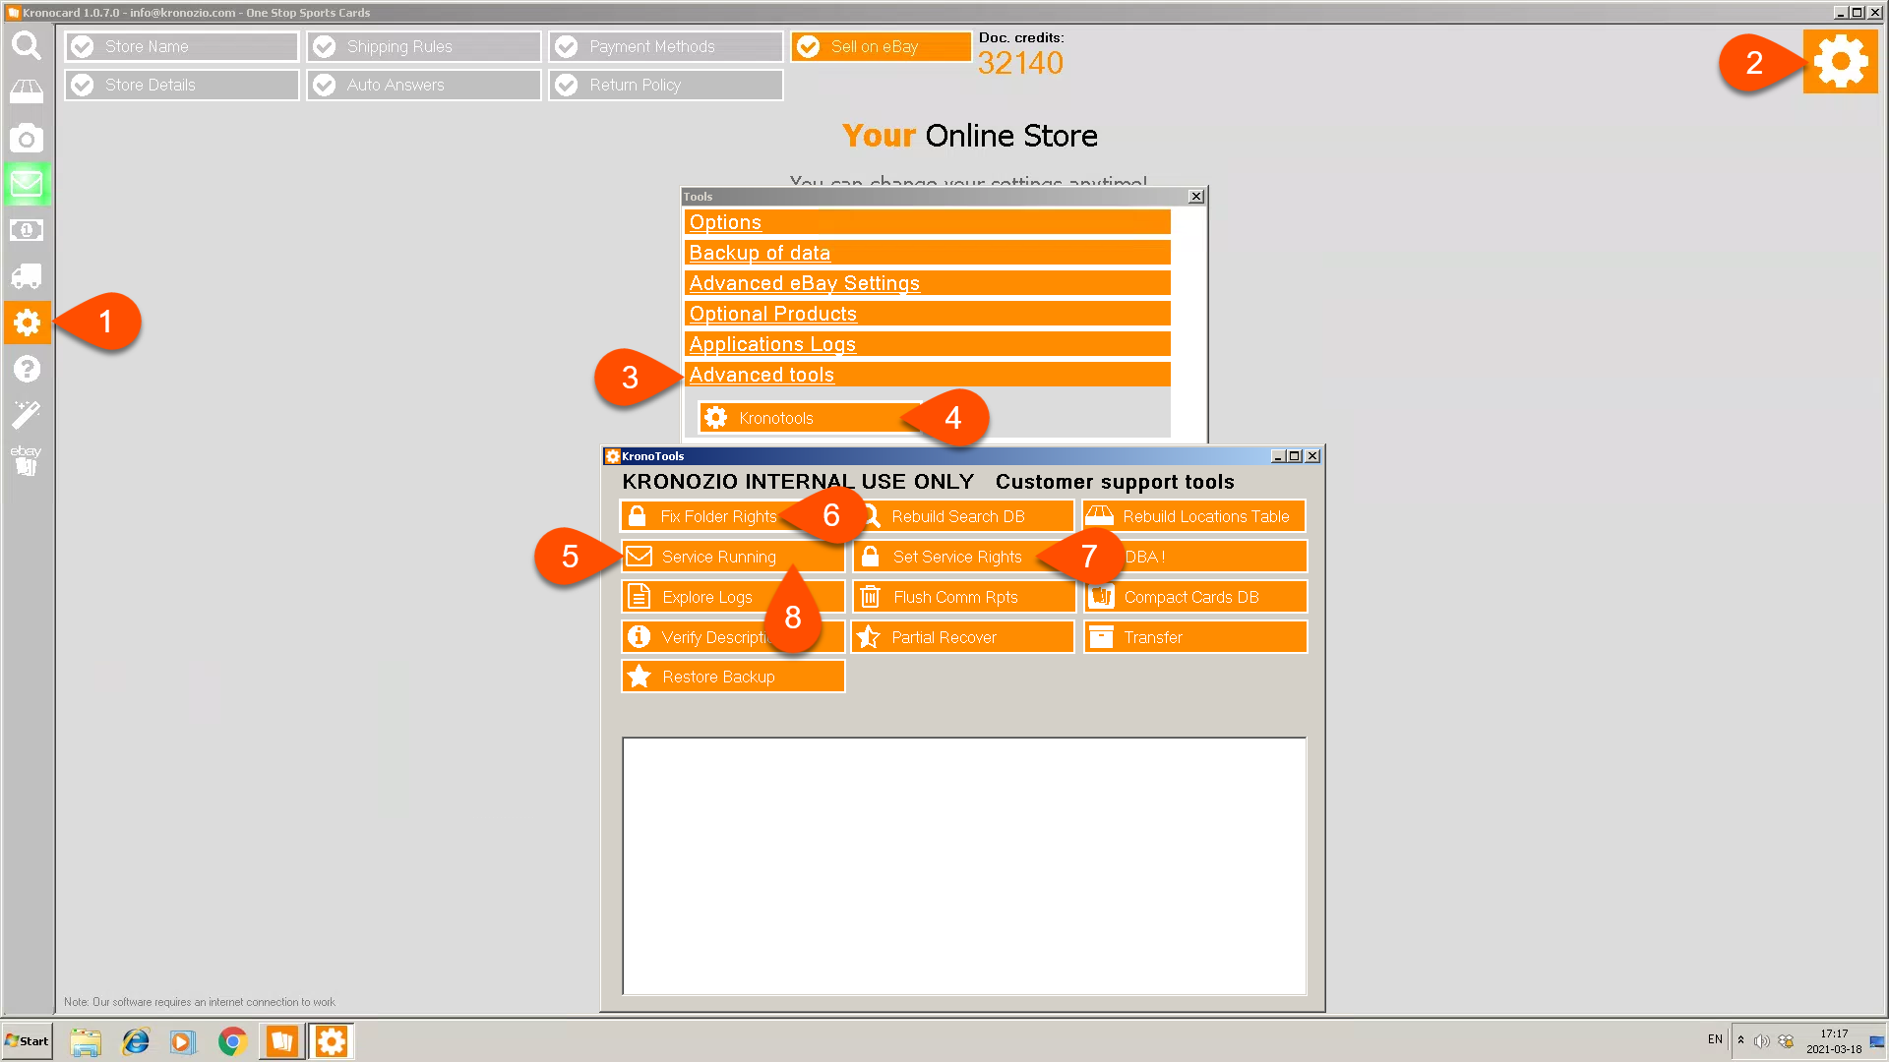Click the Compact Cards DB button
Image resolution: width=1889 pixels, height=1062 pixels.
point(1194,597)
